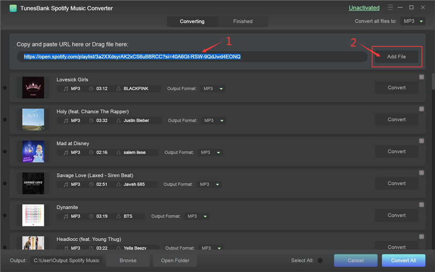
Task: Click artist icon next to BLACKPINK
Action: 118,88
